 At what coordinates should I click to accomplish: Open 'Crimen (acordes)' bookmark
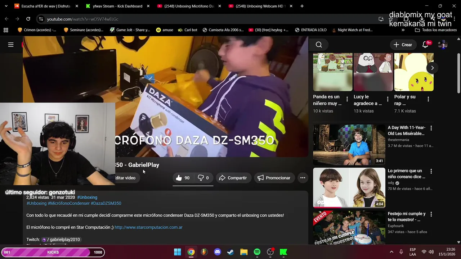click(x=37, y=30)
